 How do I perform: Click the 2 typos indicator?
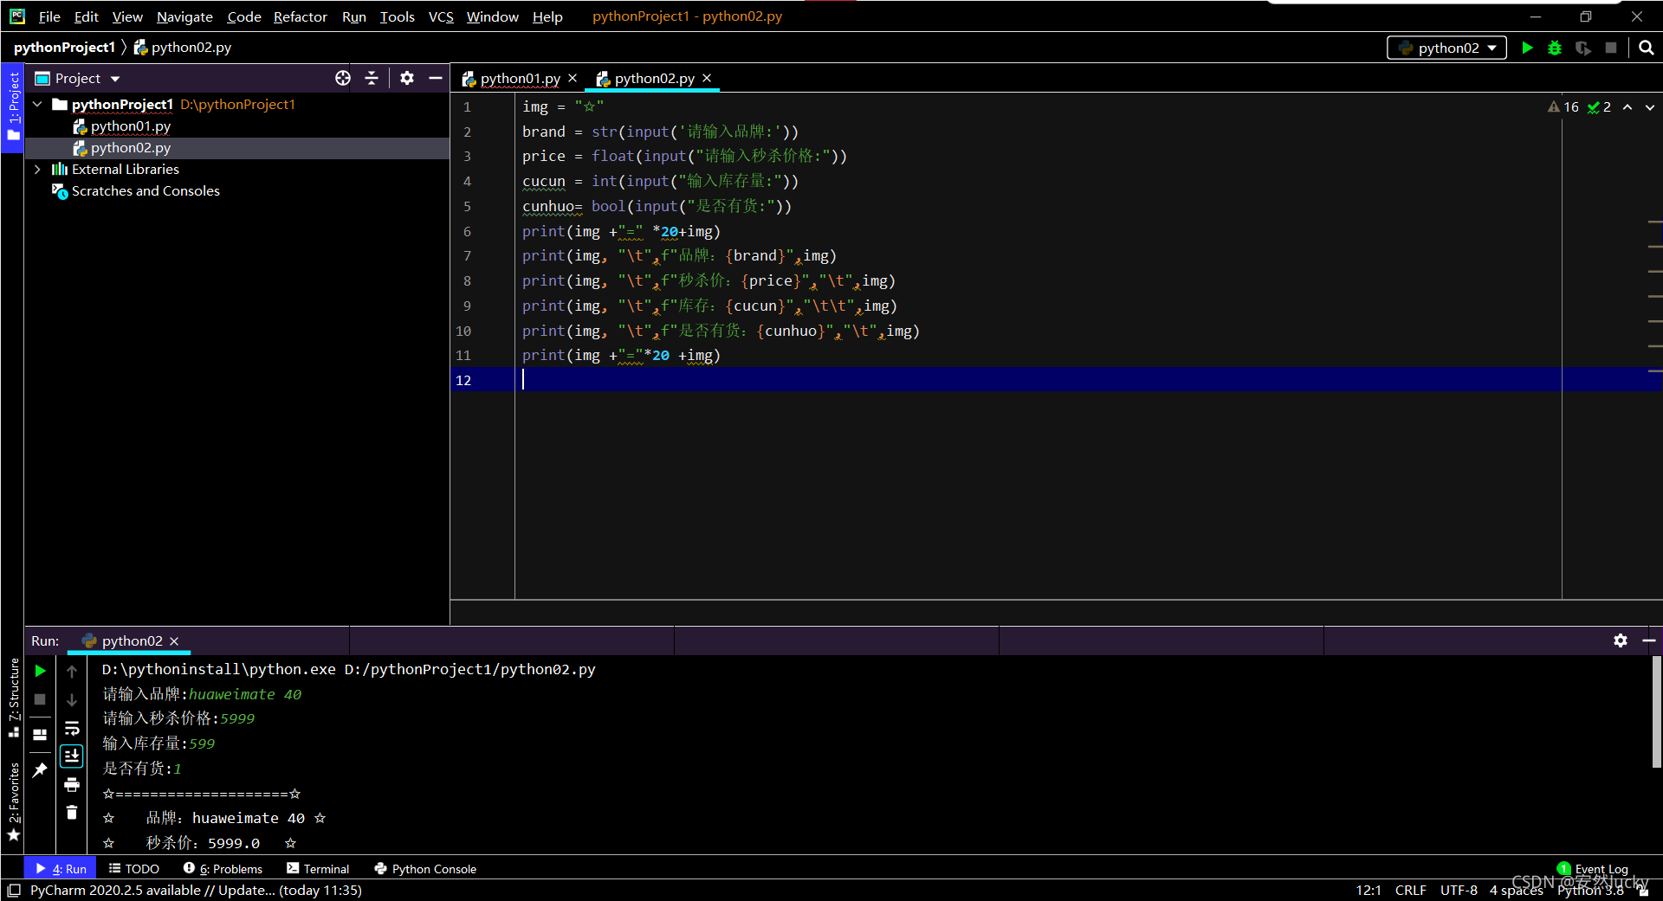point(1599,107)
